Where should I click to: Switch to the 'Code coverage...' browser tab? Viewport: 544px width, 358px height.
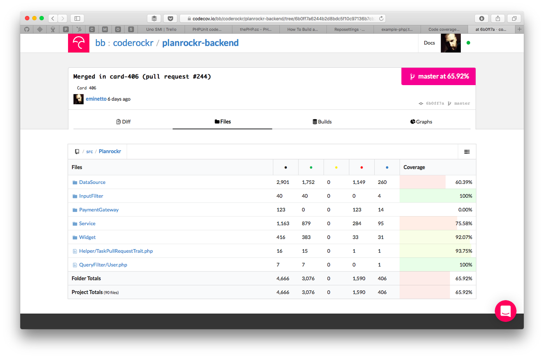tap(444, 29)
